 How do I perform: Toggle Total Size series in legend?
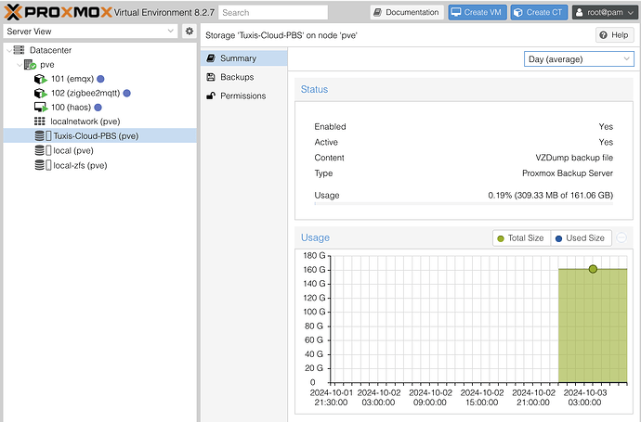(522, 238)
